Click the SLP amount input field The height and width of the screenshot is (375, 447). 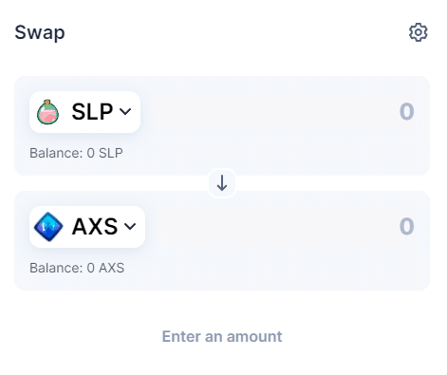(x=282, y=111)
